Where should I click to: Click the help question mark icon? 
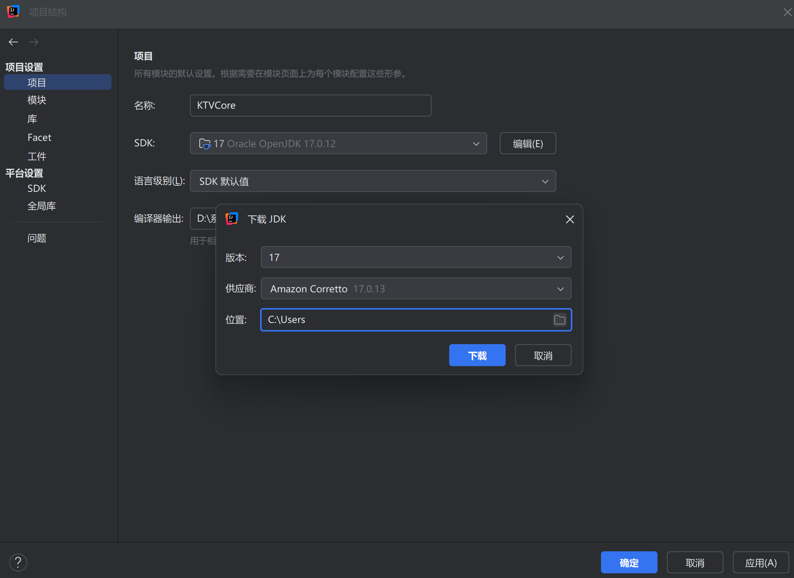coord(18,562)
